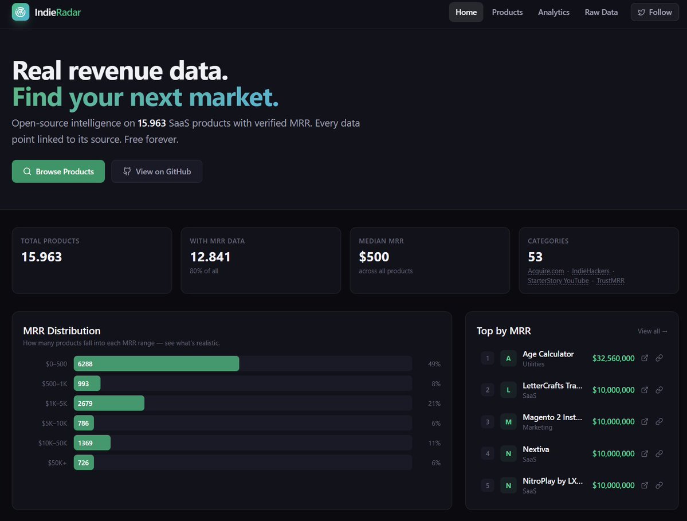Click the Follow button with bird icon
The width and height of the screenshot is (687, 521).
[654, 12]
